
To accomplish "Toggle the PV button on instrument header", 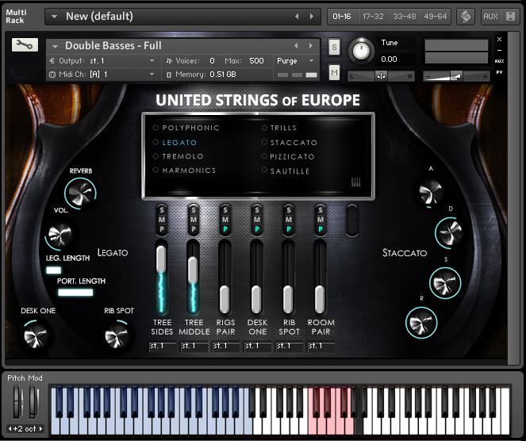I will click(499, 72).
